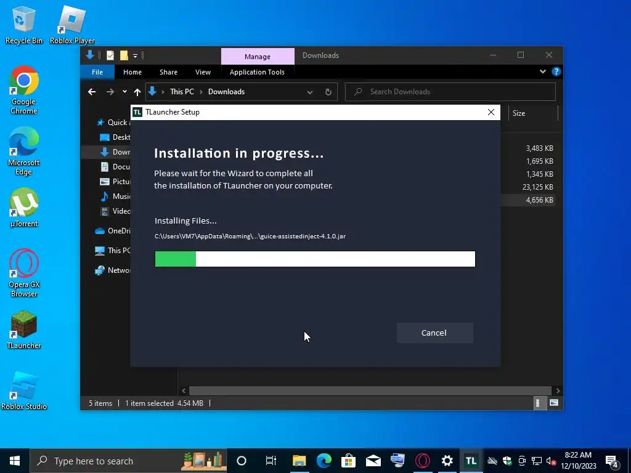
Task: Go forward in File Explorer
Action: [x=110, y=92]
